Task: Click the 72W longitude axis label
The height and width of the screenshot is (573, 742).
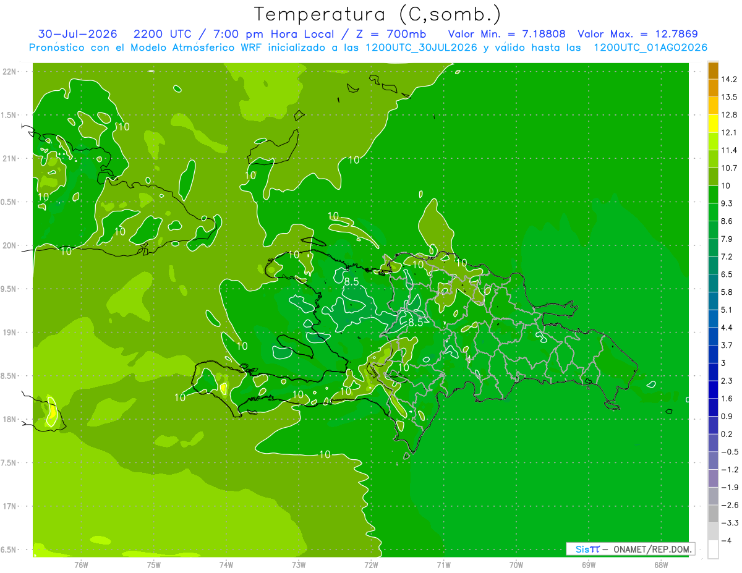Action: point(371,565)
